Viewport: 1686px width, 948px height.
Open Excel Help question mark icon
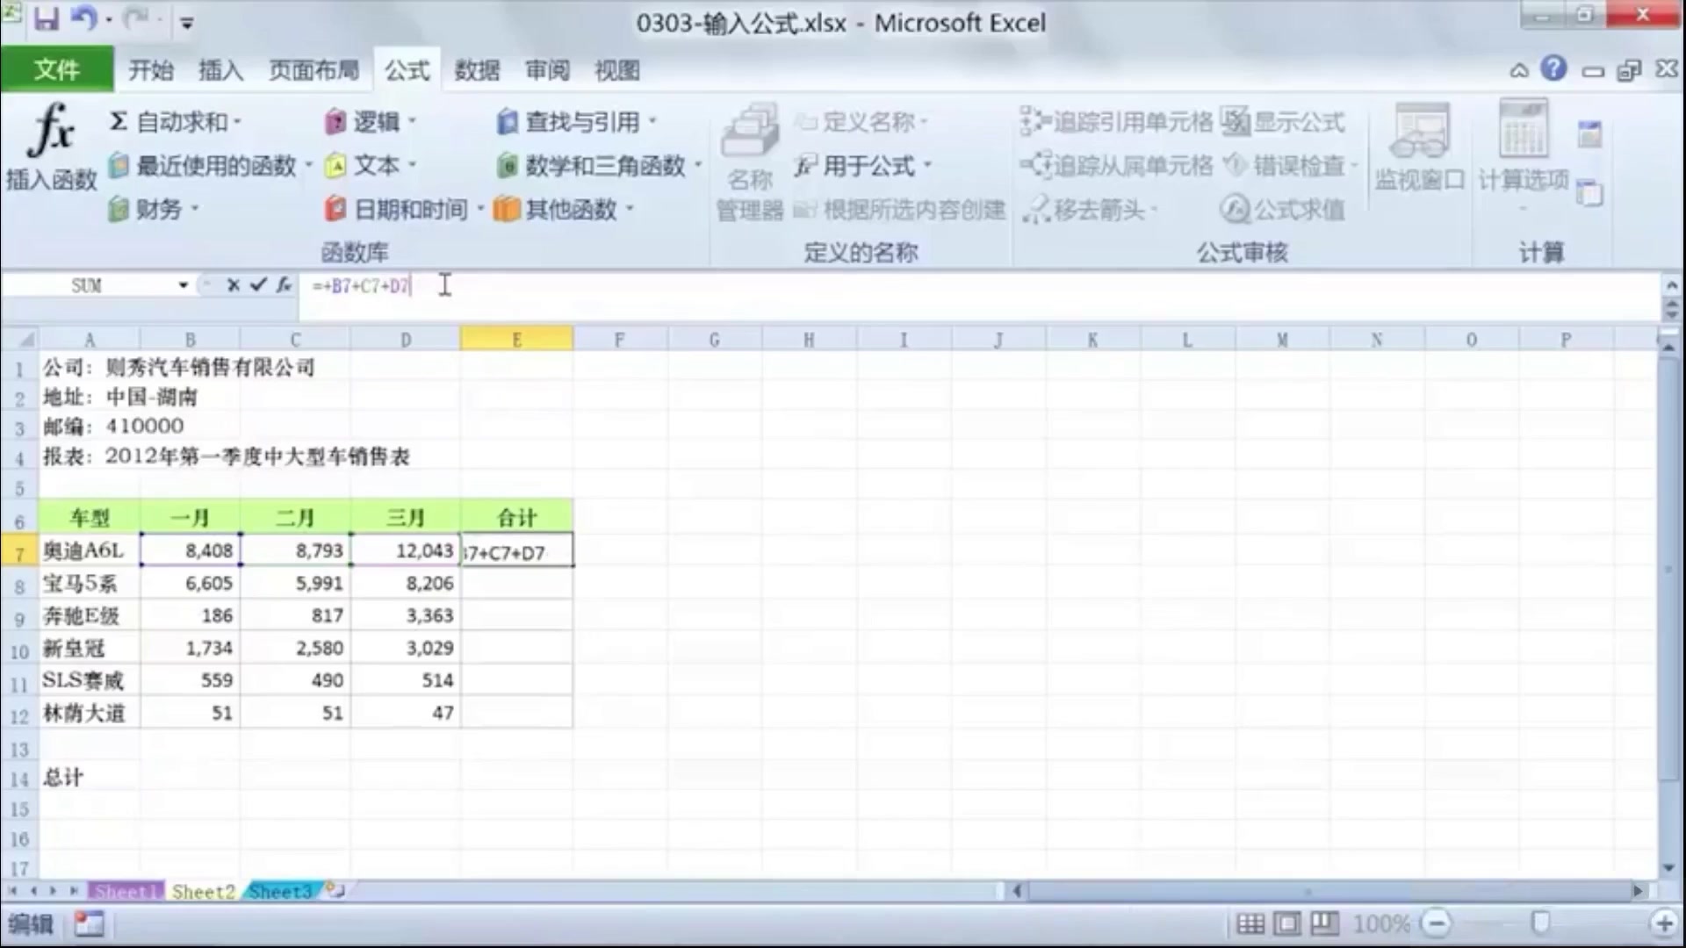(x=1553, y=68)
